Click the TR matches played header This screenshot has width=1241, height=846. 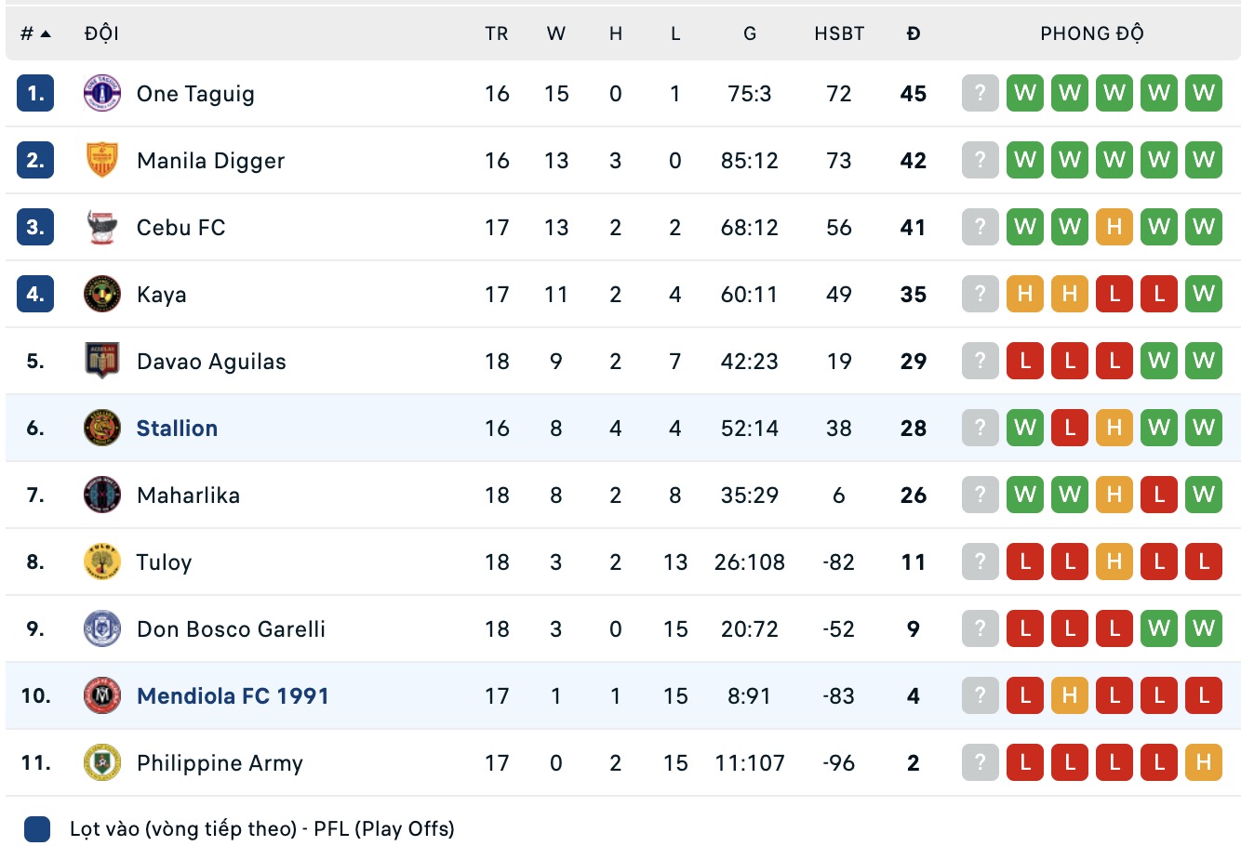coord(497,33)
